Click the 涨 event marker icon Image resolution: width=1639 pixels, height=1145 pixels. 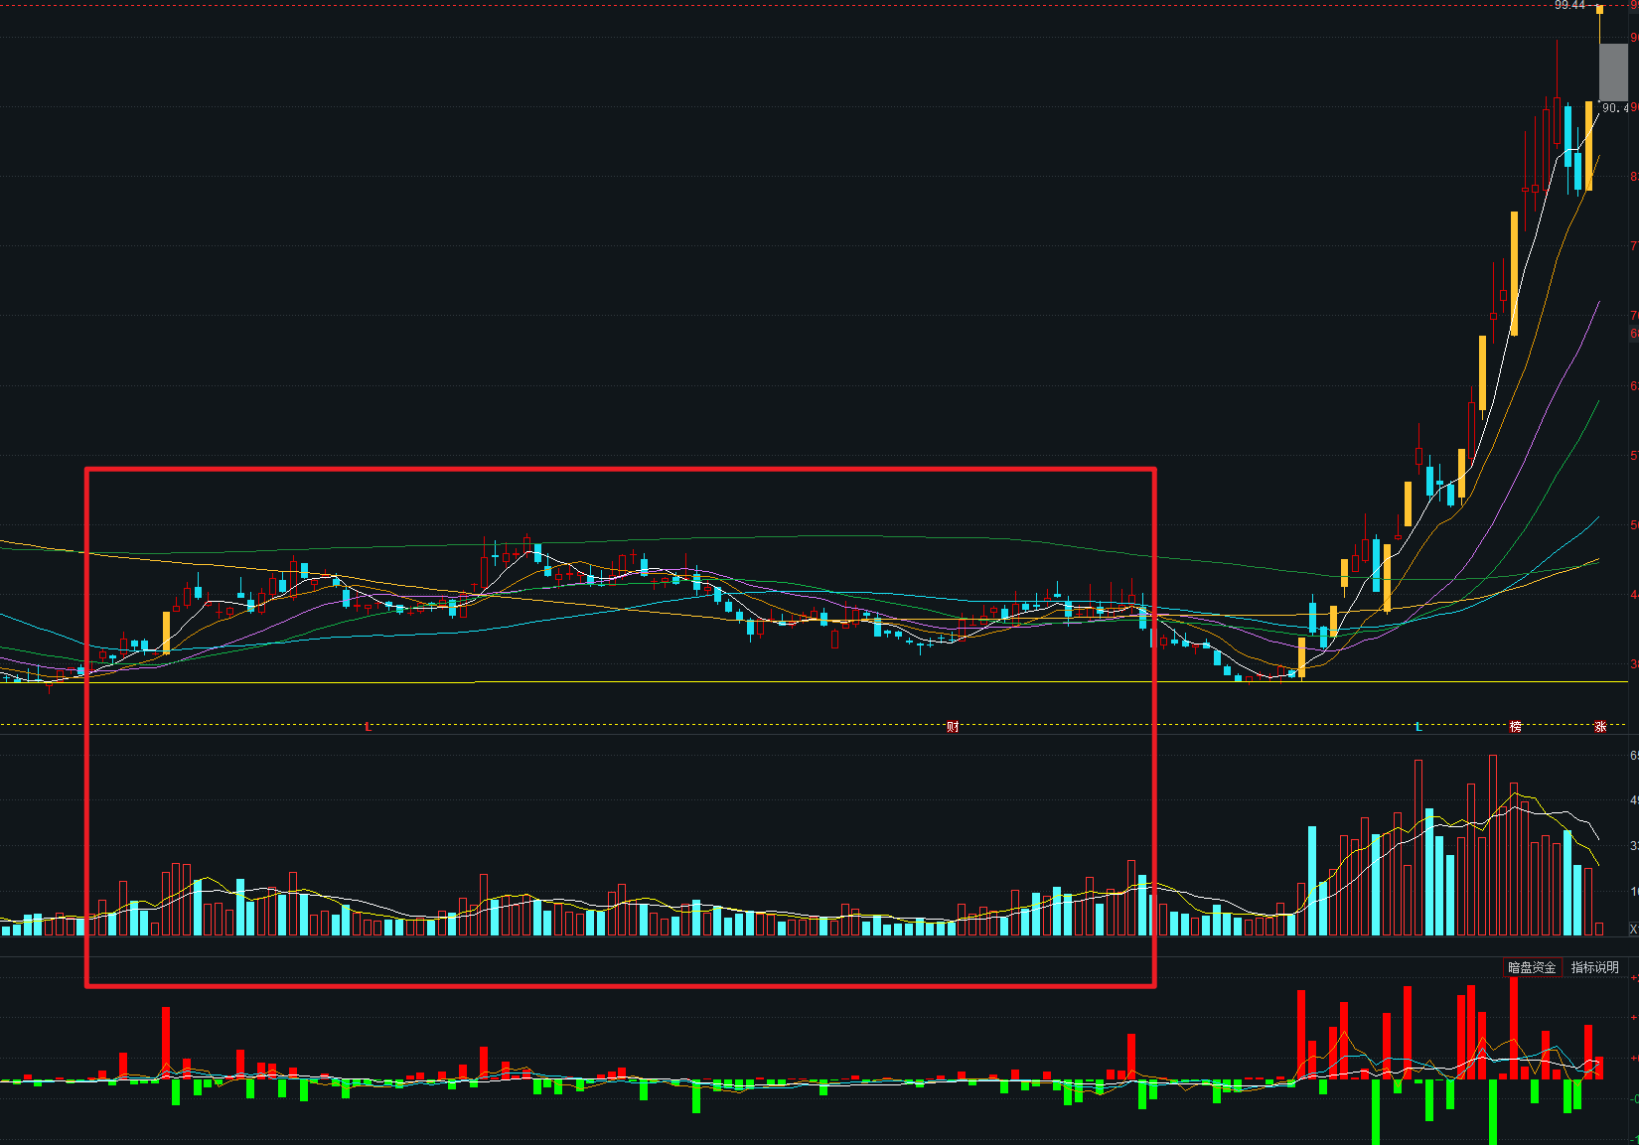click(1600, 727)
